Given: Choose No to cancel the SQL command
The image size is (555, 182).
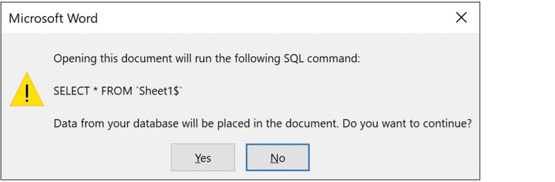Looking at the screenshot, I should tap(277, 158).
